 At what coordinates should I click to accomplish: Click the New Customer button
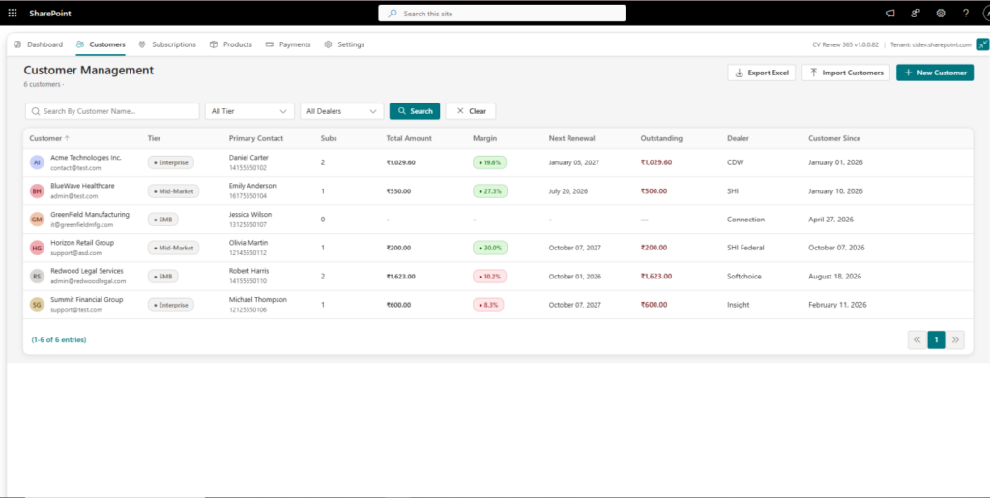pos(935,73)
